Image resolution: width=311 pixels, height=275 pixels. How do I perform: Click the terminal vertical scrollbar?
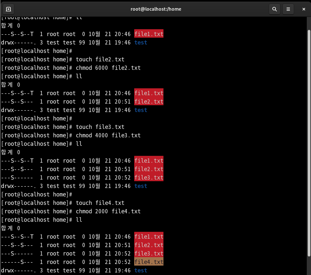(x=309, y=143)
